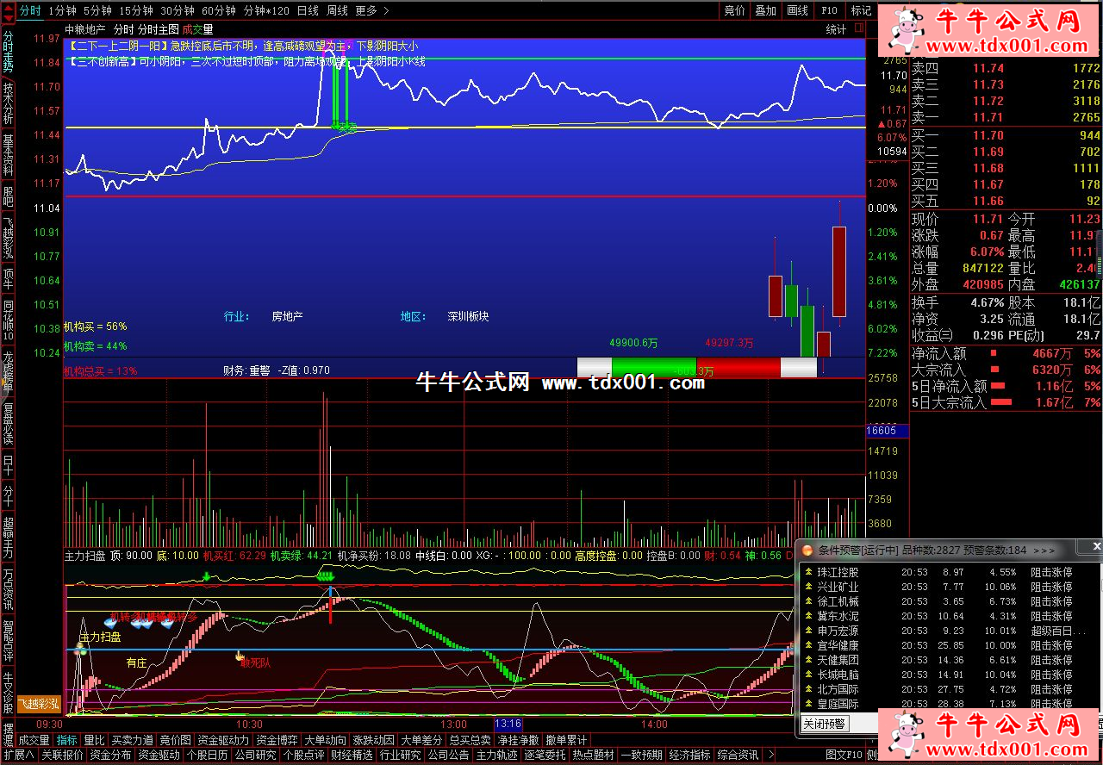Screen dimensions: 1103x765
Task: Open F10 company info
Action: [x=830, y=10]
